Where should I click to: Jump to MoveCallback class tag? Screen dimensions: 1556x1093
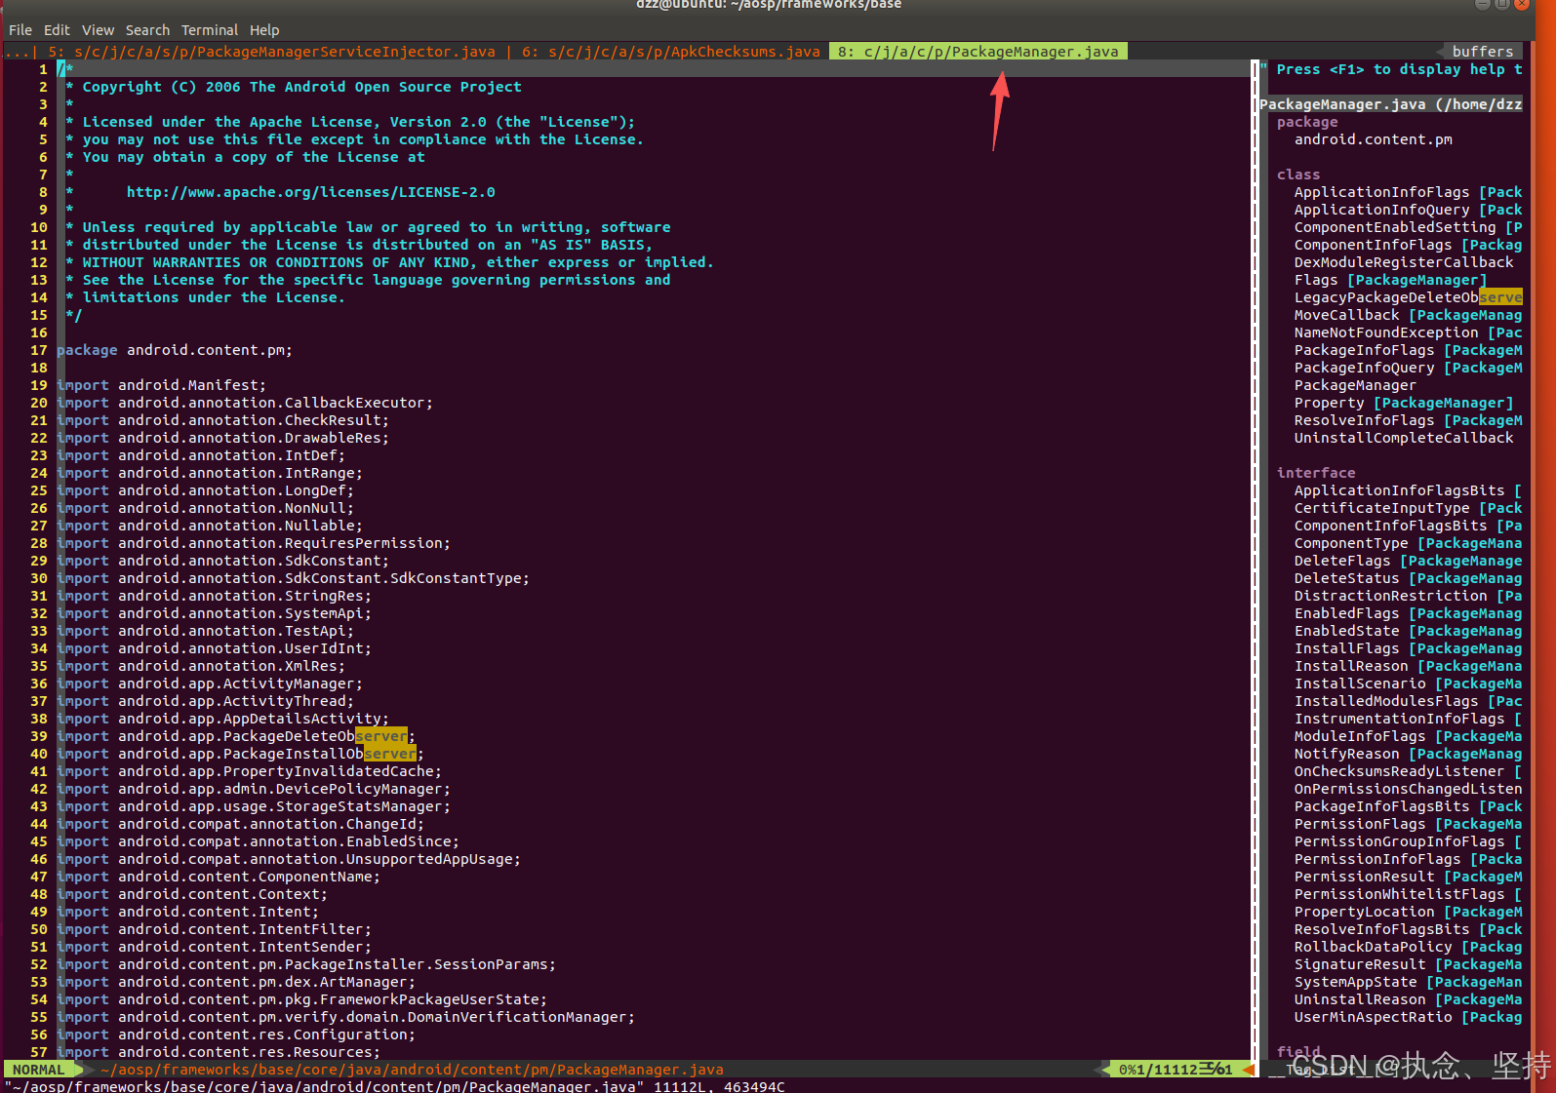pos(1408,315)
